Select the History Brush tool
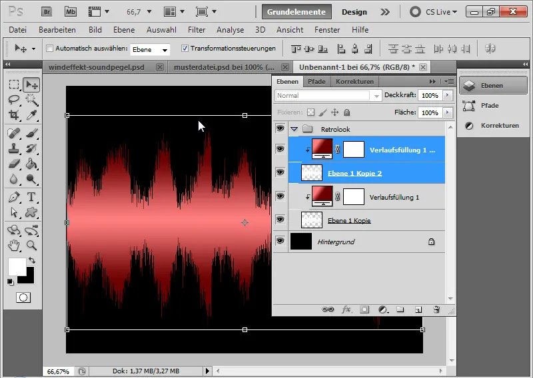The height and width of the screenshot is (378, 533). [31, 148]
